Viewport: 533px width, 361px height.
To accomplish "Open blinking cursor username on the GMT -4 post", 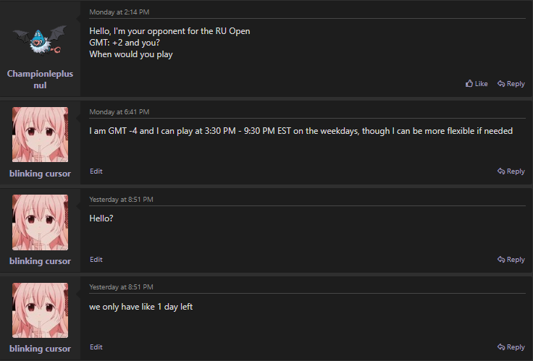I will click(x=40, y=174).
